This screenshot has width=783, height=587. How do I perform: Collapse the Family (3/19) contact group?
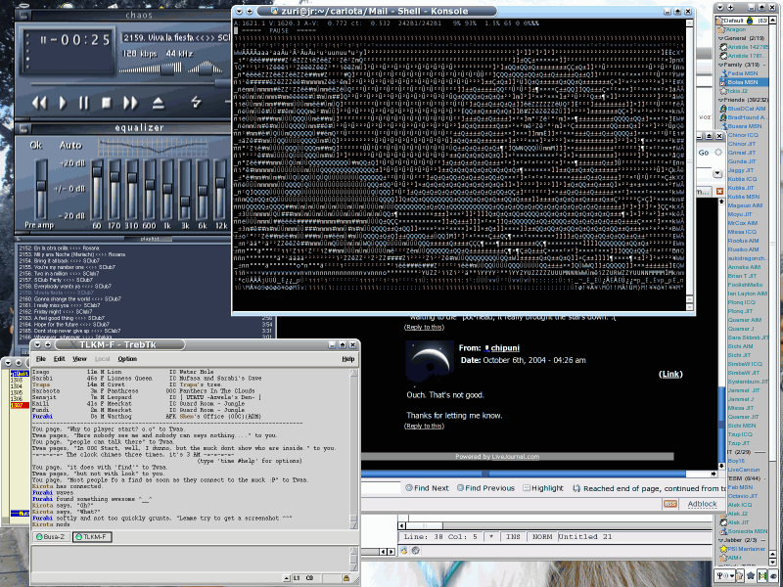pos(722,65)
